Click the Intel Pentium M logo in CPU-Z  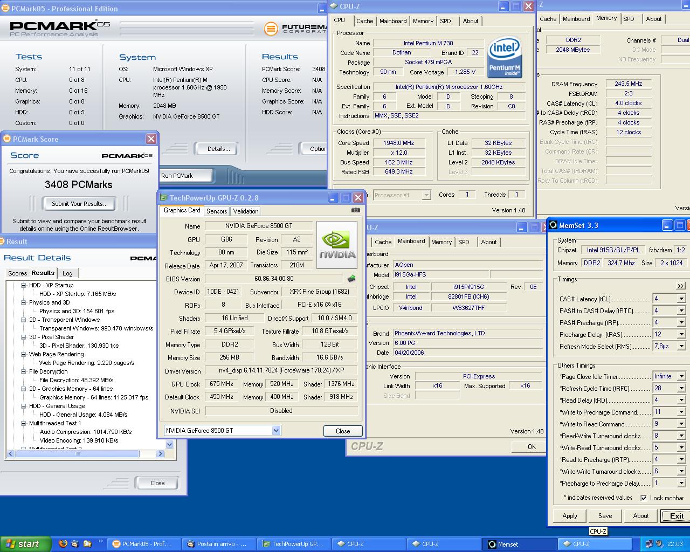point(504,57)
